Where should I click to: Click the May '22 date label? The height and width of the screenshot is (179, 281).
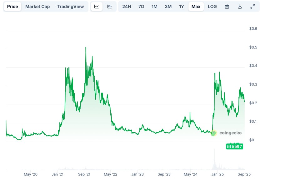point(111,174)
